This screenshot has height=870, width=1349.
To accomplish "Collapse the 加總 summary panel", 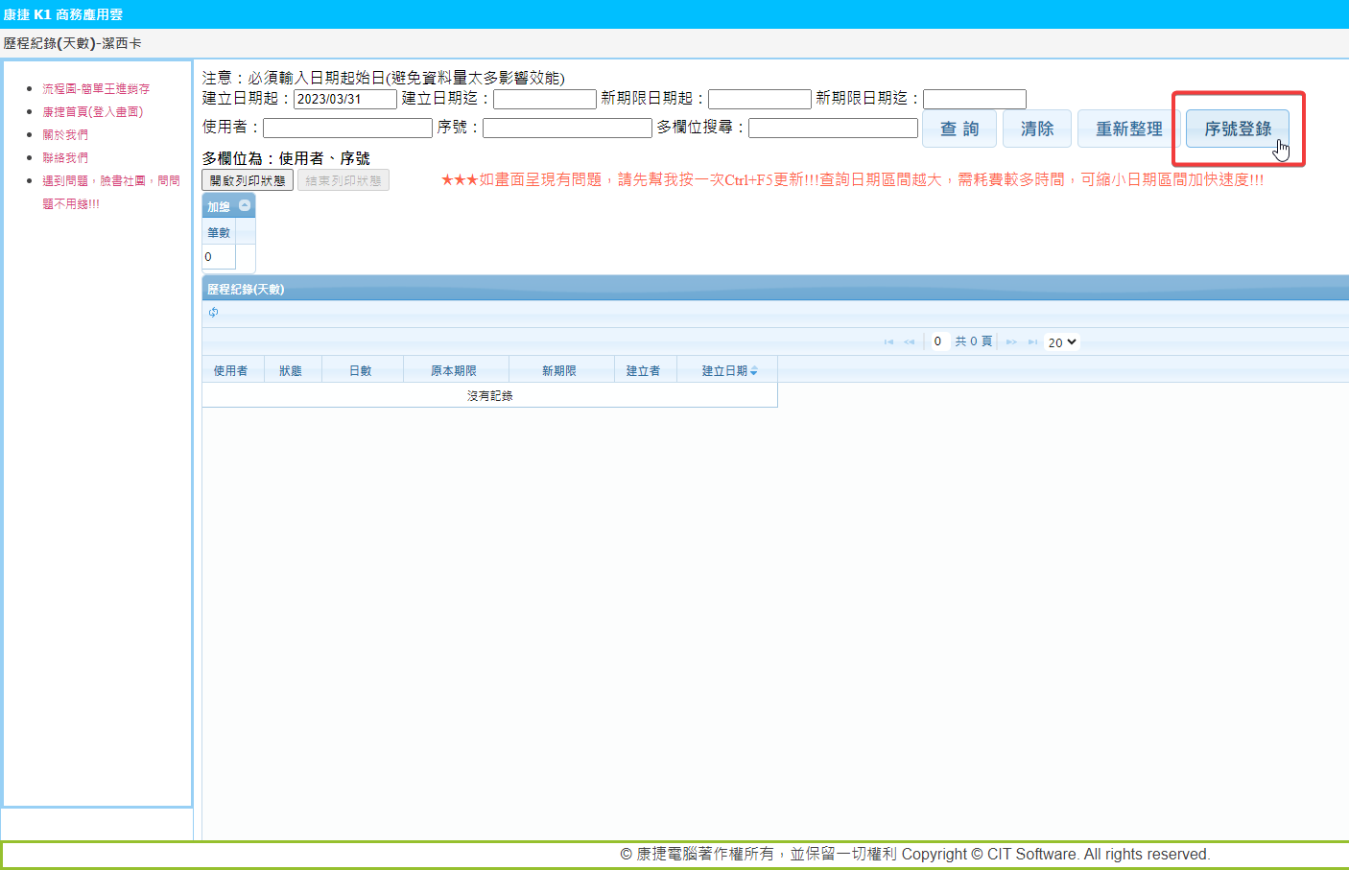I will click(245, 206).
